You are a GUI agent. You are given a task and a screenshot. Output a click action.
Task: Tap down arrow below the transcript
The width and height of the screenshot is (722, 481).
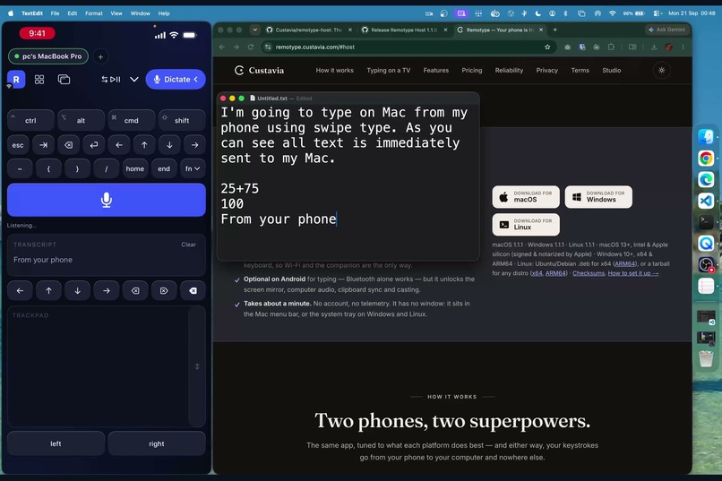pyautogui.click(x=77, y=290)
